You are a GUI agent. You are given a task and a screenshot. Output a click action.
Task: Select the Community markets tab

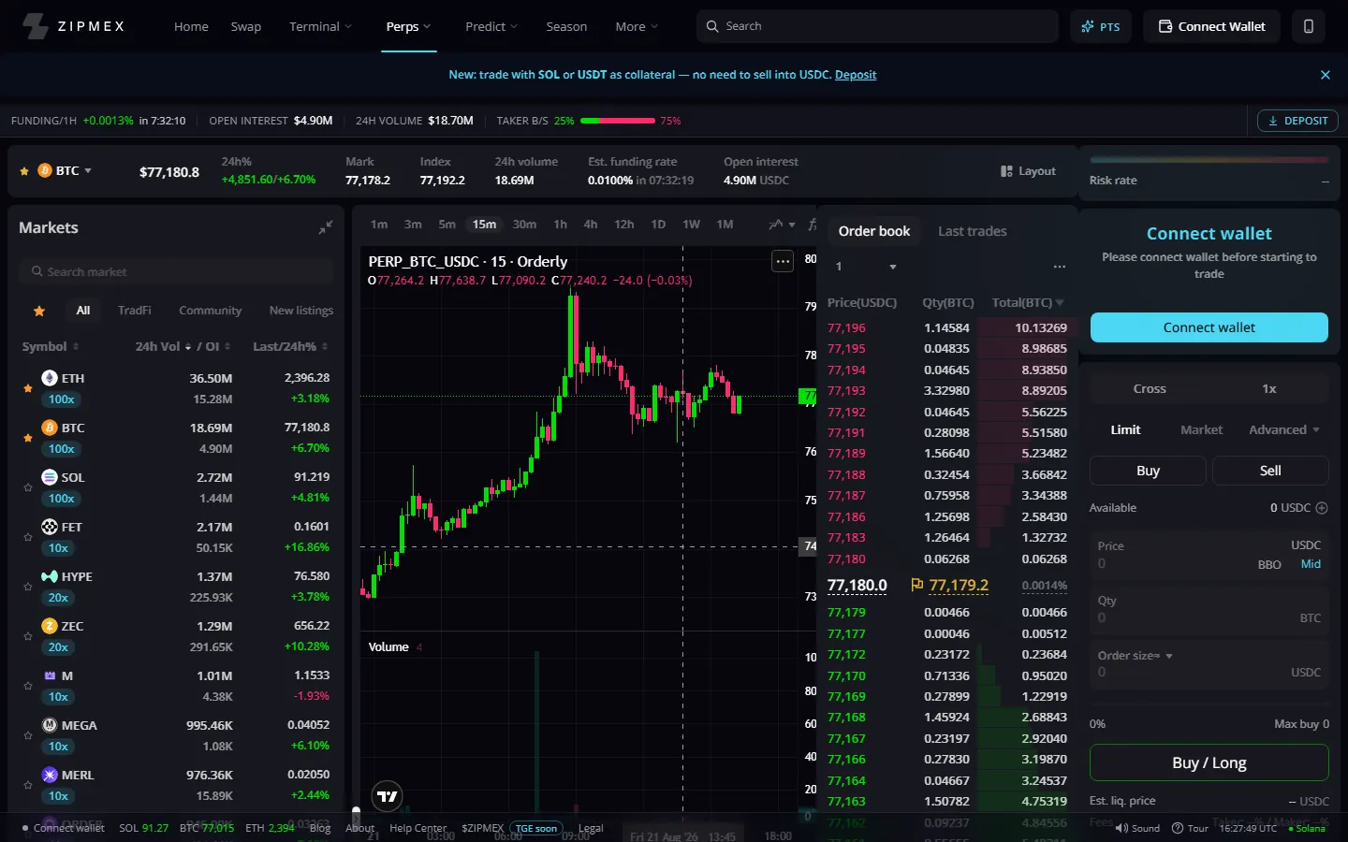(x=210, y=311)
